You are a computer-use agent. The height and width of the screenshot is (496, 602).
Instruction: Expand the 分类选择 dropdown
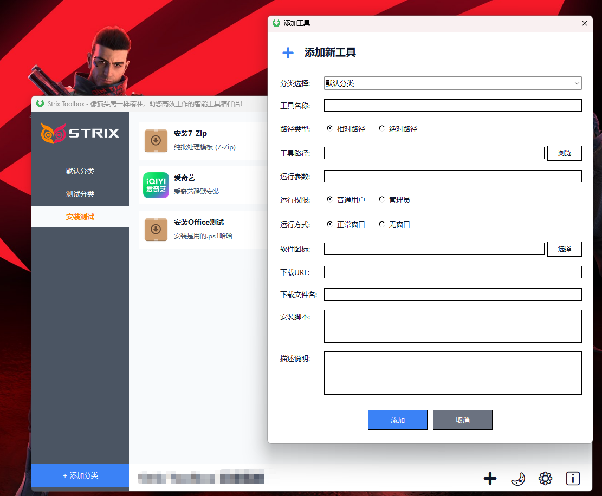pyautogui.click(x=452, y=83)
